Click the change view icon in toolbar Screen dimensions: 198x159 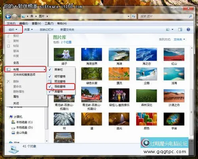point(168,30)
